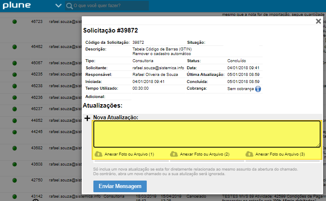Screen dimensions: 326x201
Task: Click request number 44852 in background list
Action: pyautogui.click(x=37, y=120)
